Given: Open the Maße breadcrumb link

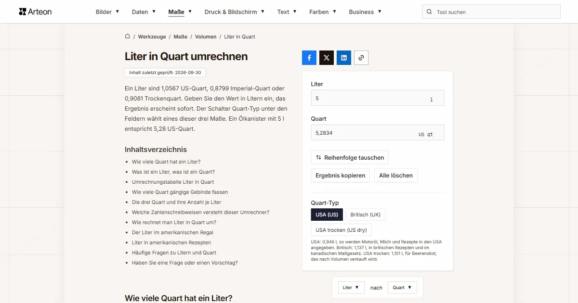Looking at the screenshot, I should (x=181, y=37).
